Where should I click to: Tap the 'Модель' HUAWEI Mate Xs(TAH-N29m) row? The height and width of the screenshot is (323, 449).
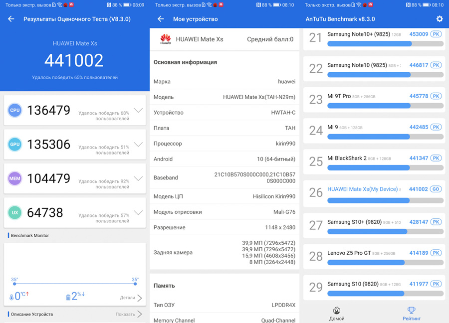(224, 97)
